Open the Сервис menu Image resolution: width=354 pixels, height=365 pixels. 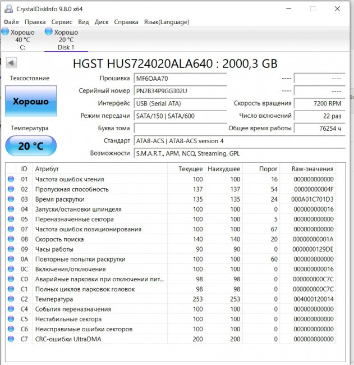[x=62, y=22]
